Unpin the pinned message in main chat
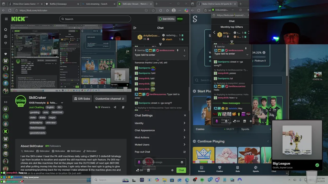 177,50
